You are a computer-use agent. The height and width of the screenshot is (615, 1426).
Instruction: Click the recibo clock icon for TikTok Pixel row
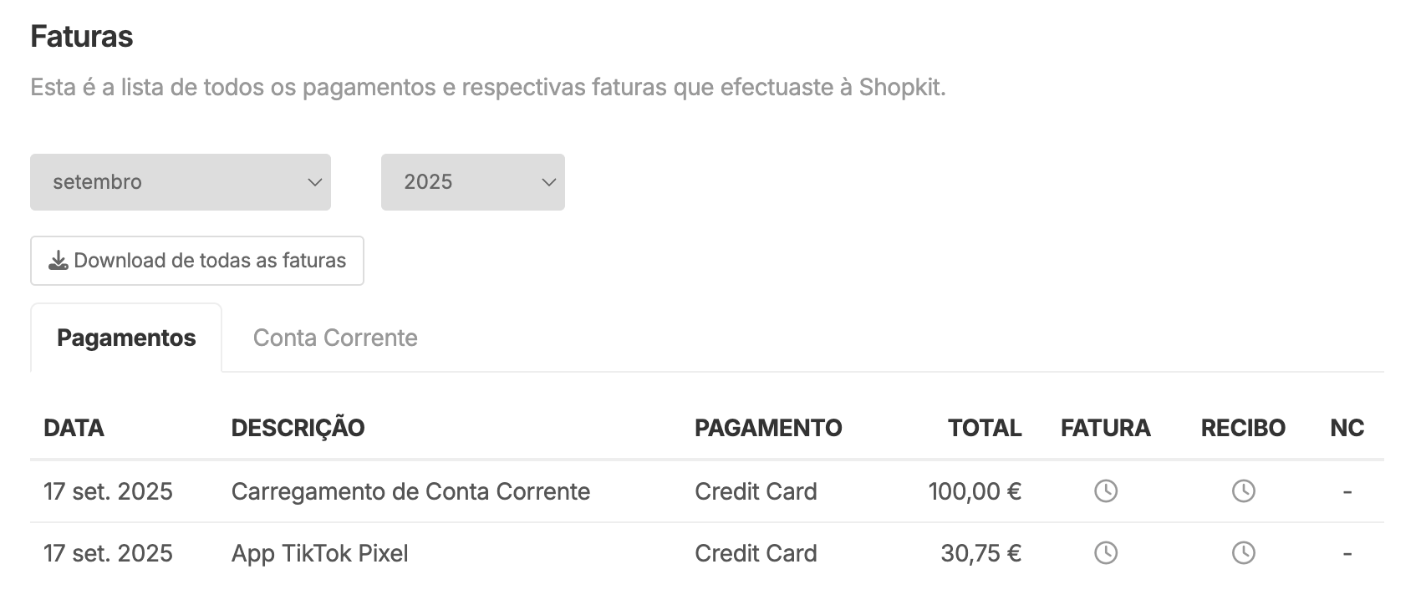[x=1243, y=552]
